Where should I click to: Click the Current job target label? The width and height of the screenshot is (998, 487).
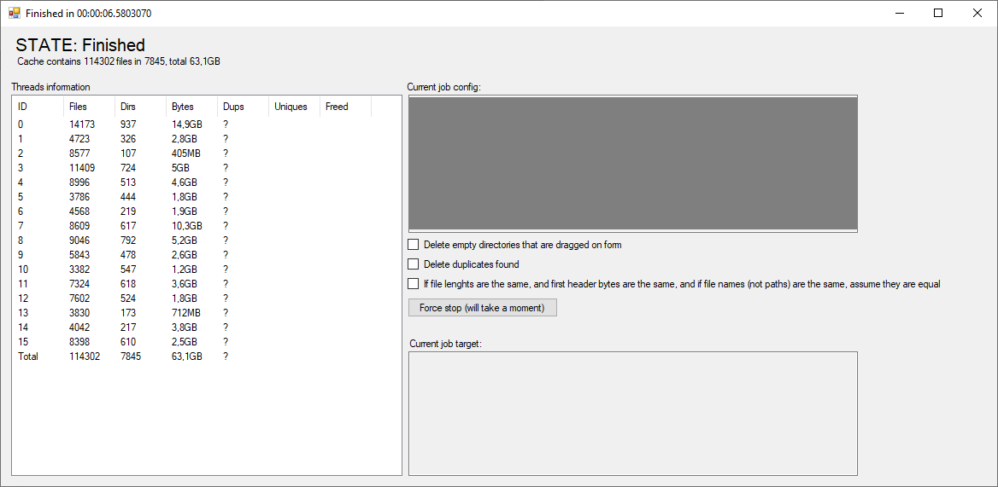pos(445,344)
